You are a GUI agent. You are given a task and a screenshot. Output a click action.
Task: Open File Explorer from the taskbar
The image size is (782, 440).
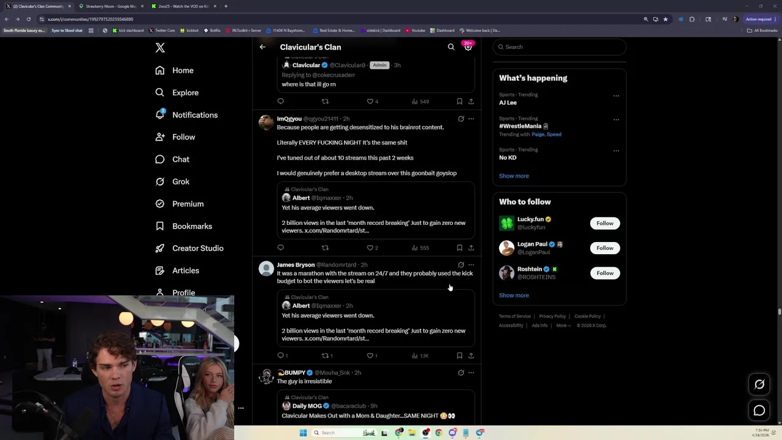pos(412,433)
